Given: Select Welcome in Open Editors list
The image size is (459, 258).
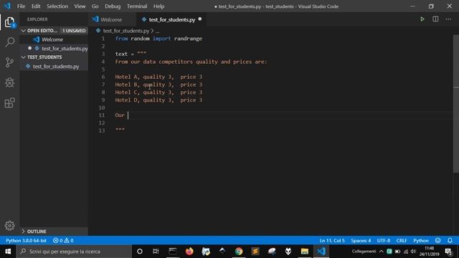Looking at the screenshot, I should click(x=54, y=39).
